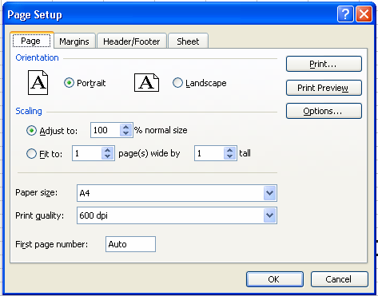Screen dimensions: 378x296
Task: Confirm with the OK button
Action: click(275, 279)
